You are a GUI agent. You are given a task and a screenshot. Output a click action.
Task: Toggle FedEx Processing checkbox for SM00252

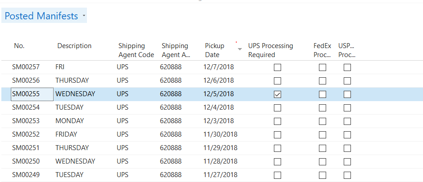(323, 134)
